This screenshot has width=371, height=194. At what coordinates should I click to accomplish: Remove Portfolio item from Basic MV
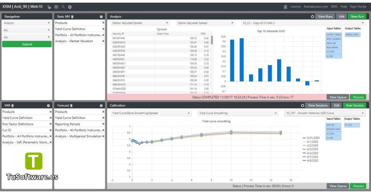click(x=103, y=35)
